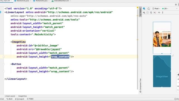Open the API 29 version dropdown
Image resolution: width=179 pixels, height=101 pixels.
click(165, 9)
